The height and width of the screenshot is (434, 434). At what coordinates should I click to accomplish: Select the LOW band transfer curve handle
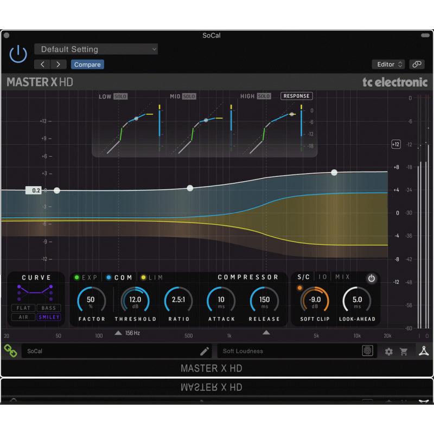pyautogui.click(x=136, y=118)
